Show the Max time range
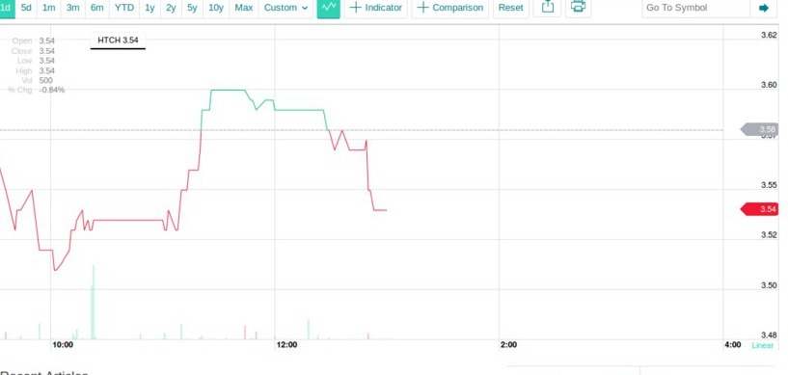788x375 pixels. [244, 8]
